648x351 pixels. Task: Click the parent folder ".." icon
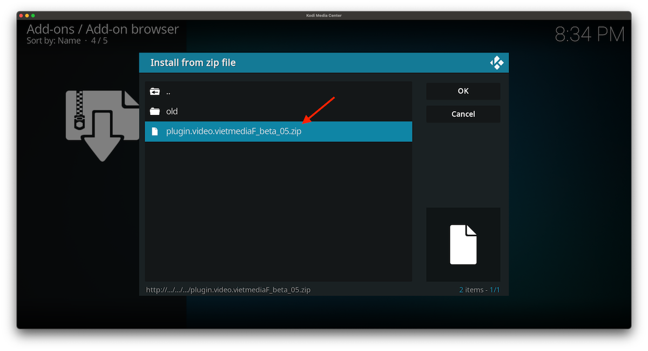154,91
